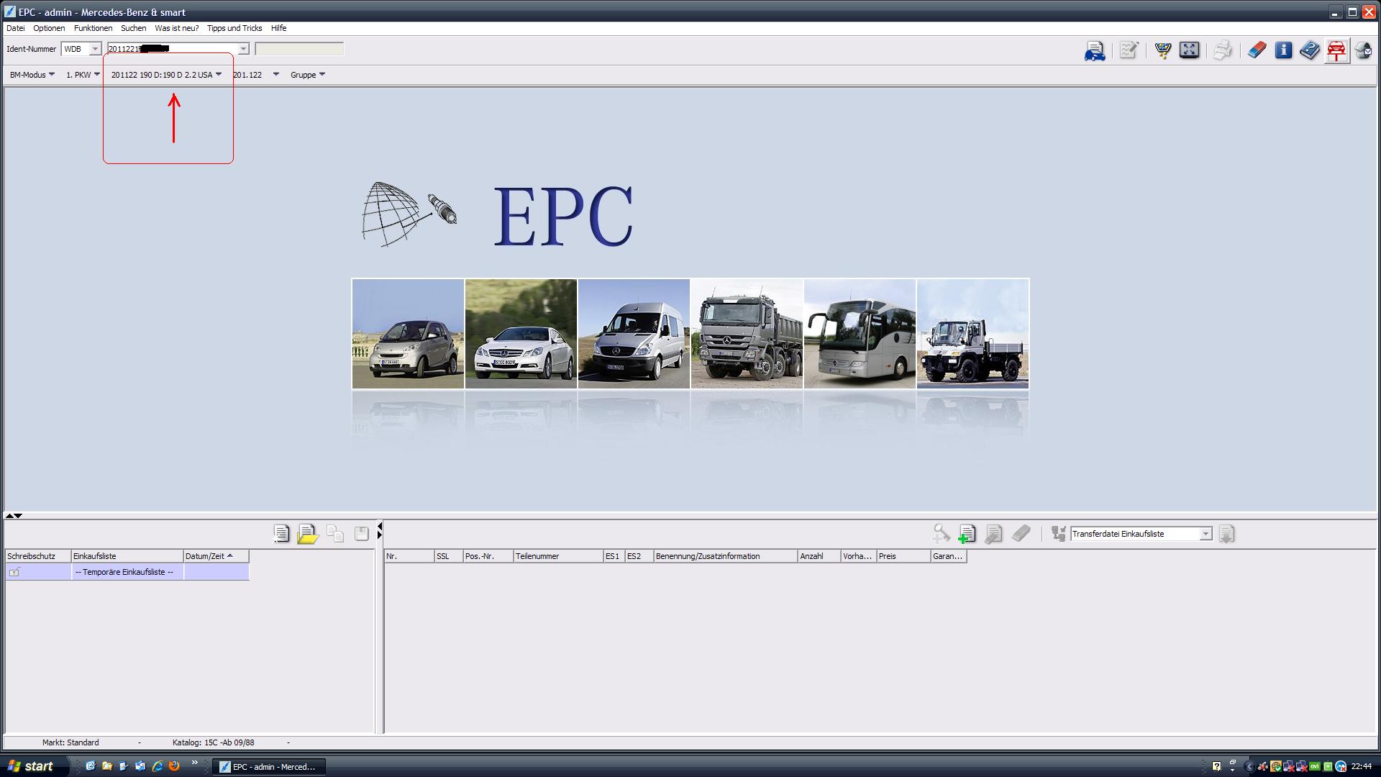Open the Funktionen menu
Image resolution: width=1381 pixels, height=777 pixels.
tap(93, 28)
